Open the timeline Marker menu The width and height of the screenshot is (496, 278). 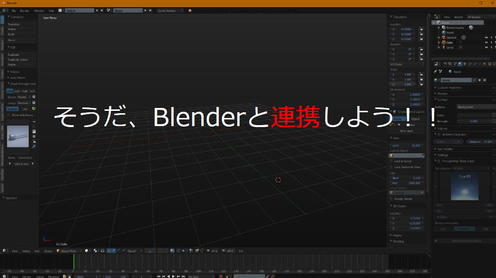tap(27, 277)
